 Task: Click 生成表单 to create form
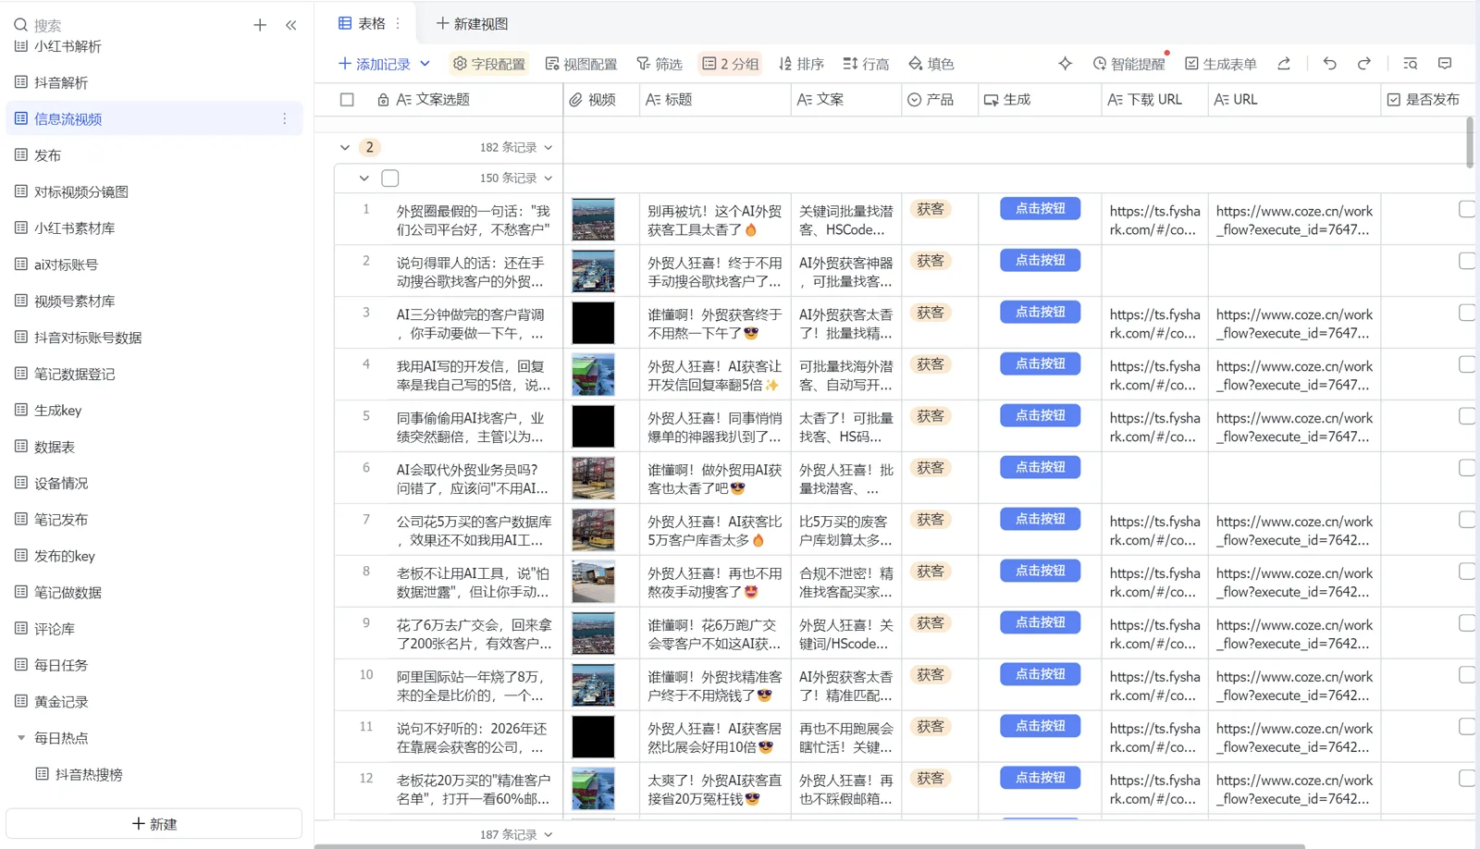[x=1221, y=63]
